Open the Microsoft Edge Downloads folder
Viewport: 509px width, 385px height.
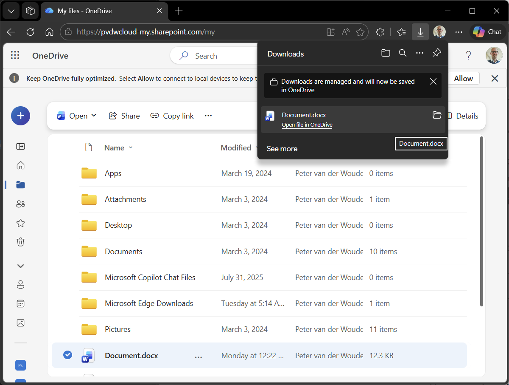tap(148, 303)
